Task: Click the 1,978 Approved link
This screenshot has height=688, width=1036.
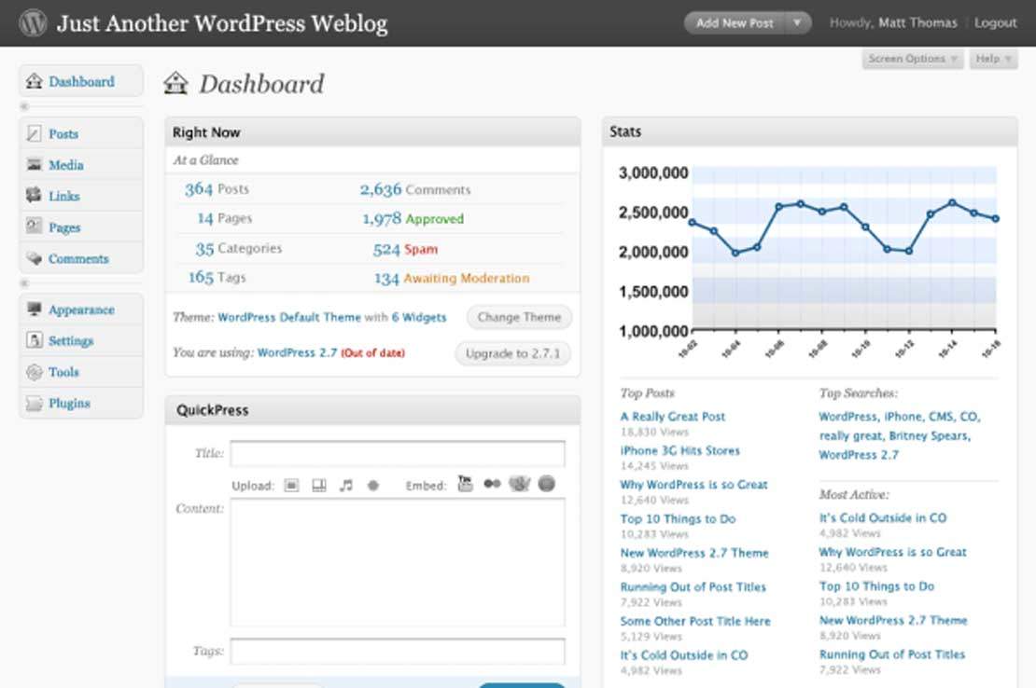Action: (x=413, y=218)
